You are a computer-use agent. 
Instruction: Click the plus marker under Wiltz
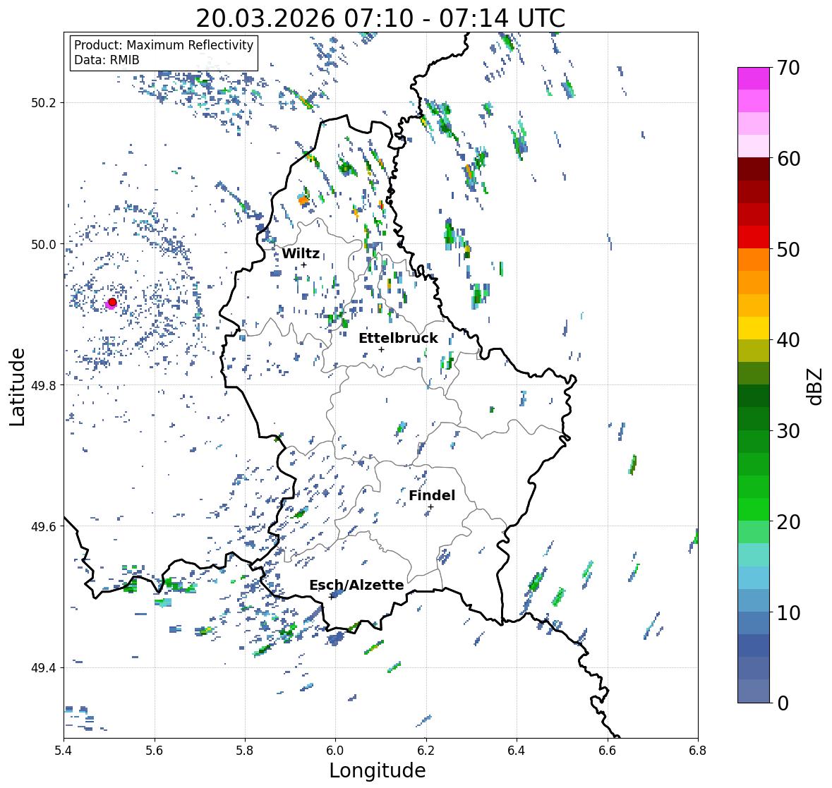[x=303, y=265]
